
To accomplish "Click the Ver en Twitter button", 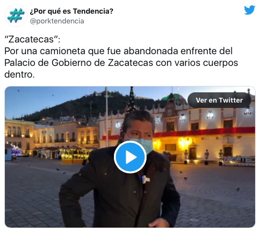I will 219,100.
